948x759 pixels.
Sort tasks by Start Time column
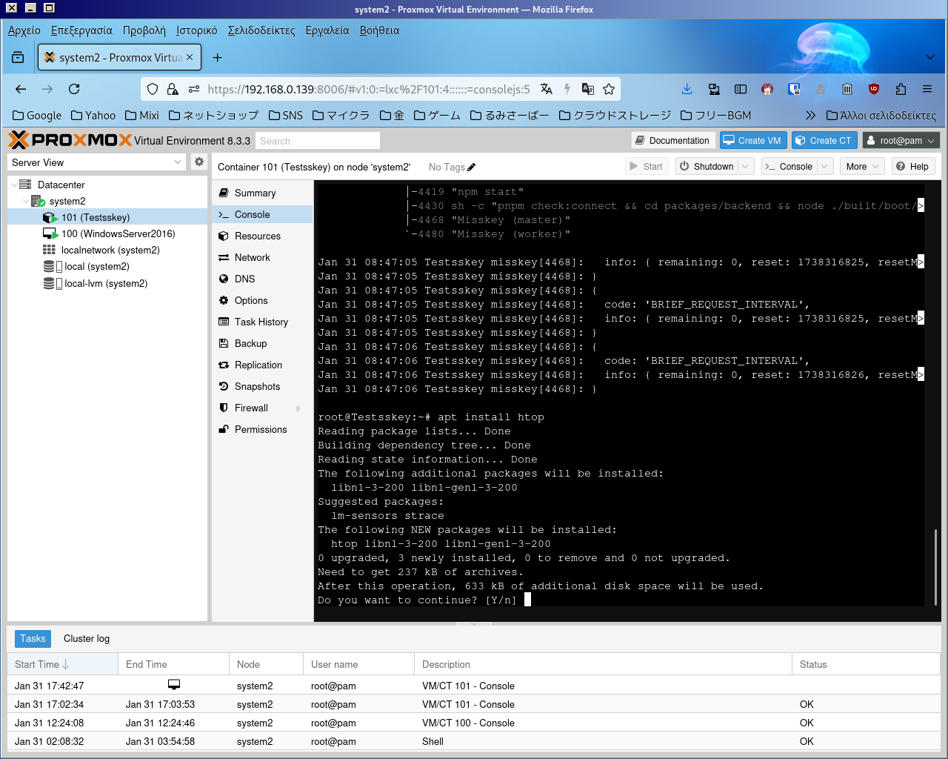pyautogui.click(x=63, y=664)
